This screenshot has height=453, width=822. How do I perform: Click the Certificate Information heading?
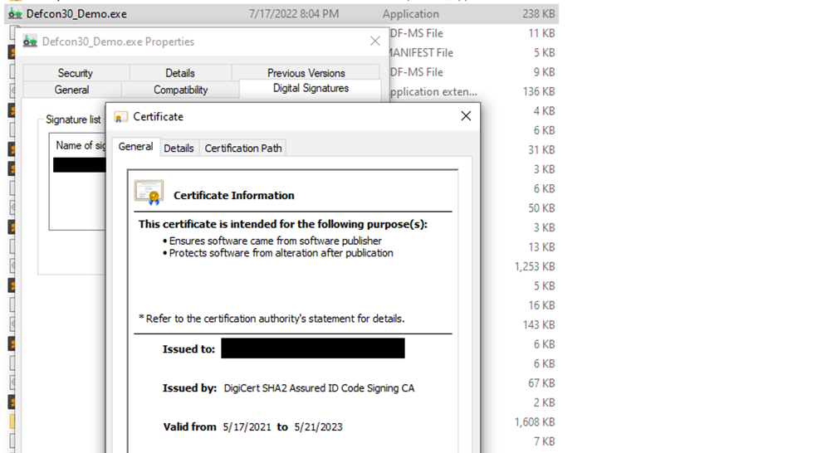[x=234, y=195]
